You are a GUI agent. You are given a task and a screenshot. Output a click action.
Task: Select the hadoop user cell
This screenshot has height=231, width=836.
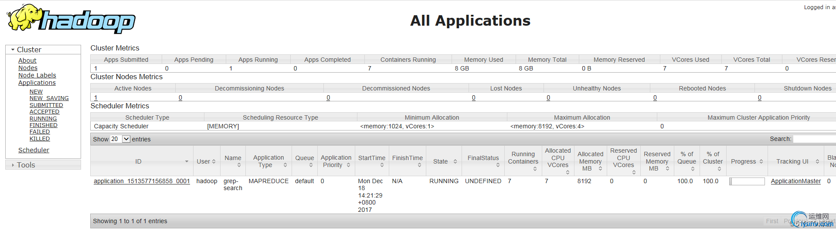click(207, 181)
